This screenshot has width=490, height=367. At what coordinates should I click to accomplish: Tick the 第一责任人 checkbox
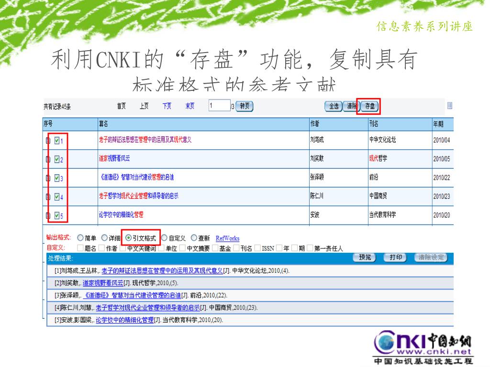(310, 248)
